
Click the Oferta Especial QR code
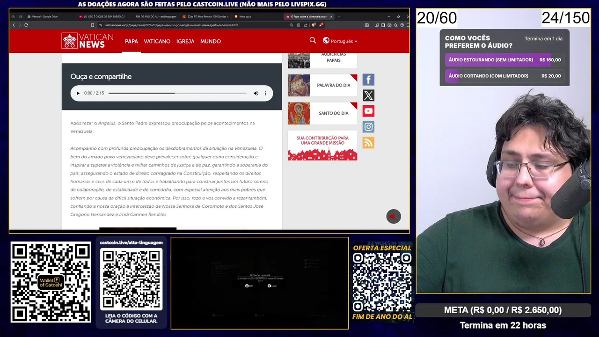(x=382, y=282)
